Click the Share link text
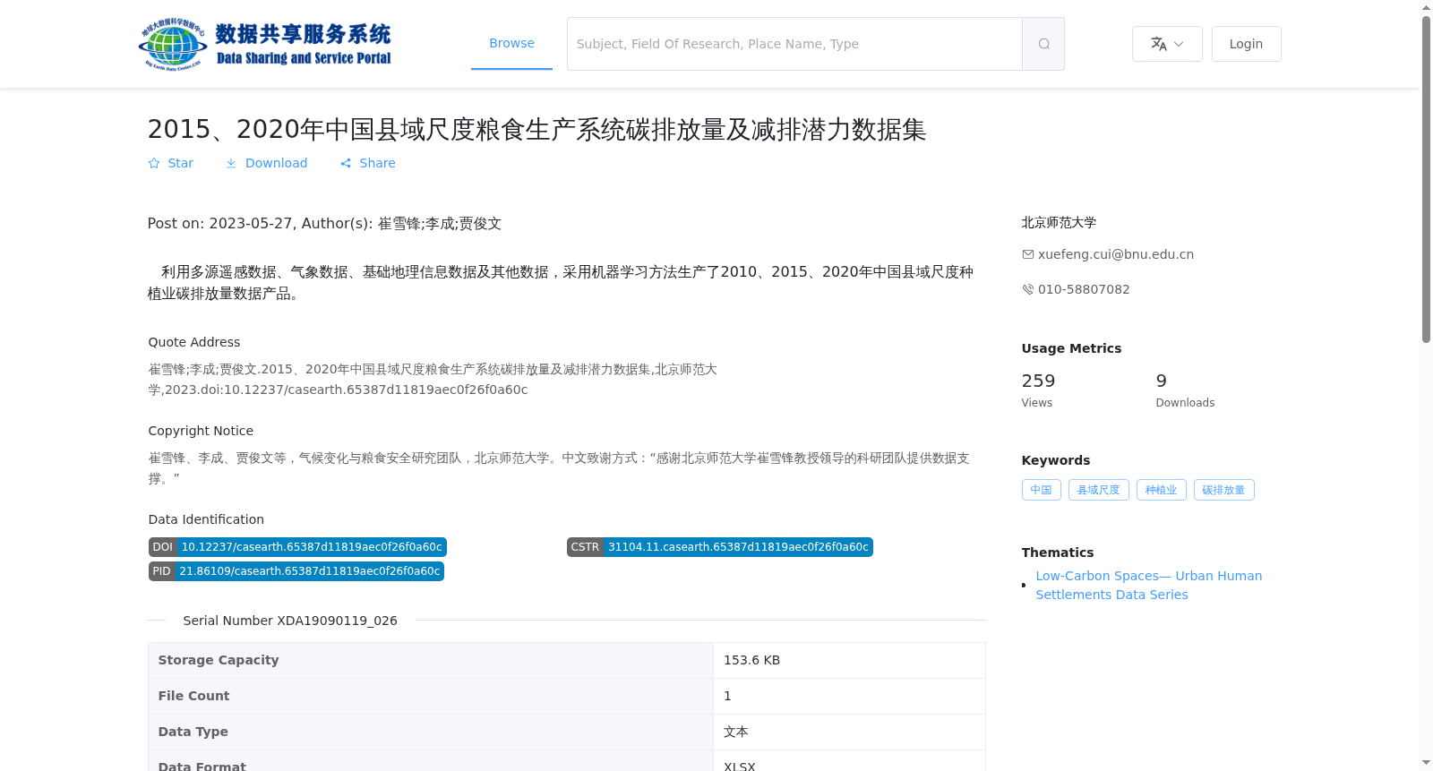Screen dimensions: 1433x771 click(377, 163)
